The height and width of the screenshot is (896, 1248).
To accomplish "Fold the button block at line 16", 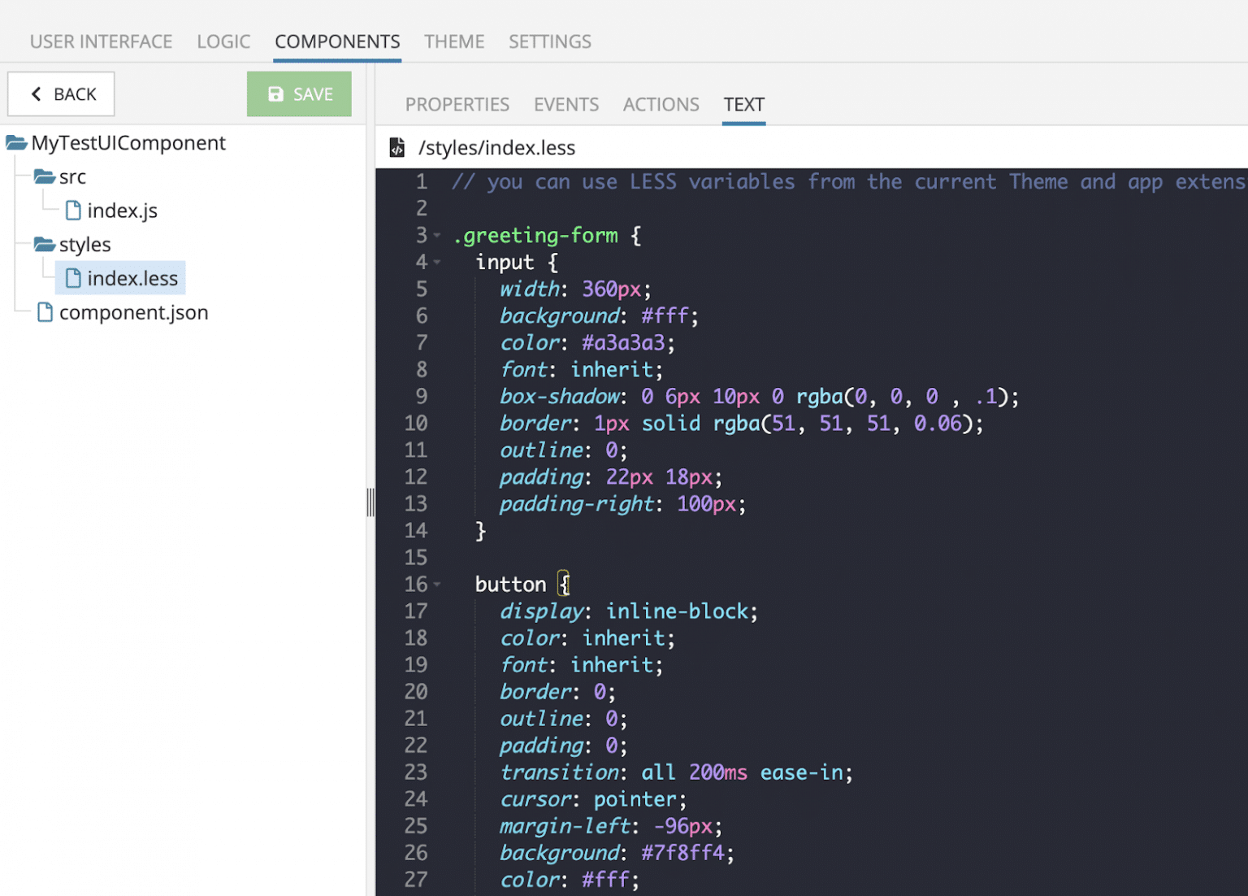I will pos(435,584).
